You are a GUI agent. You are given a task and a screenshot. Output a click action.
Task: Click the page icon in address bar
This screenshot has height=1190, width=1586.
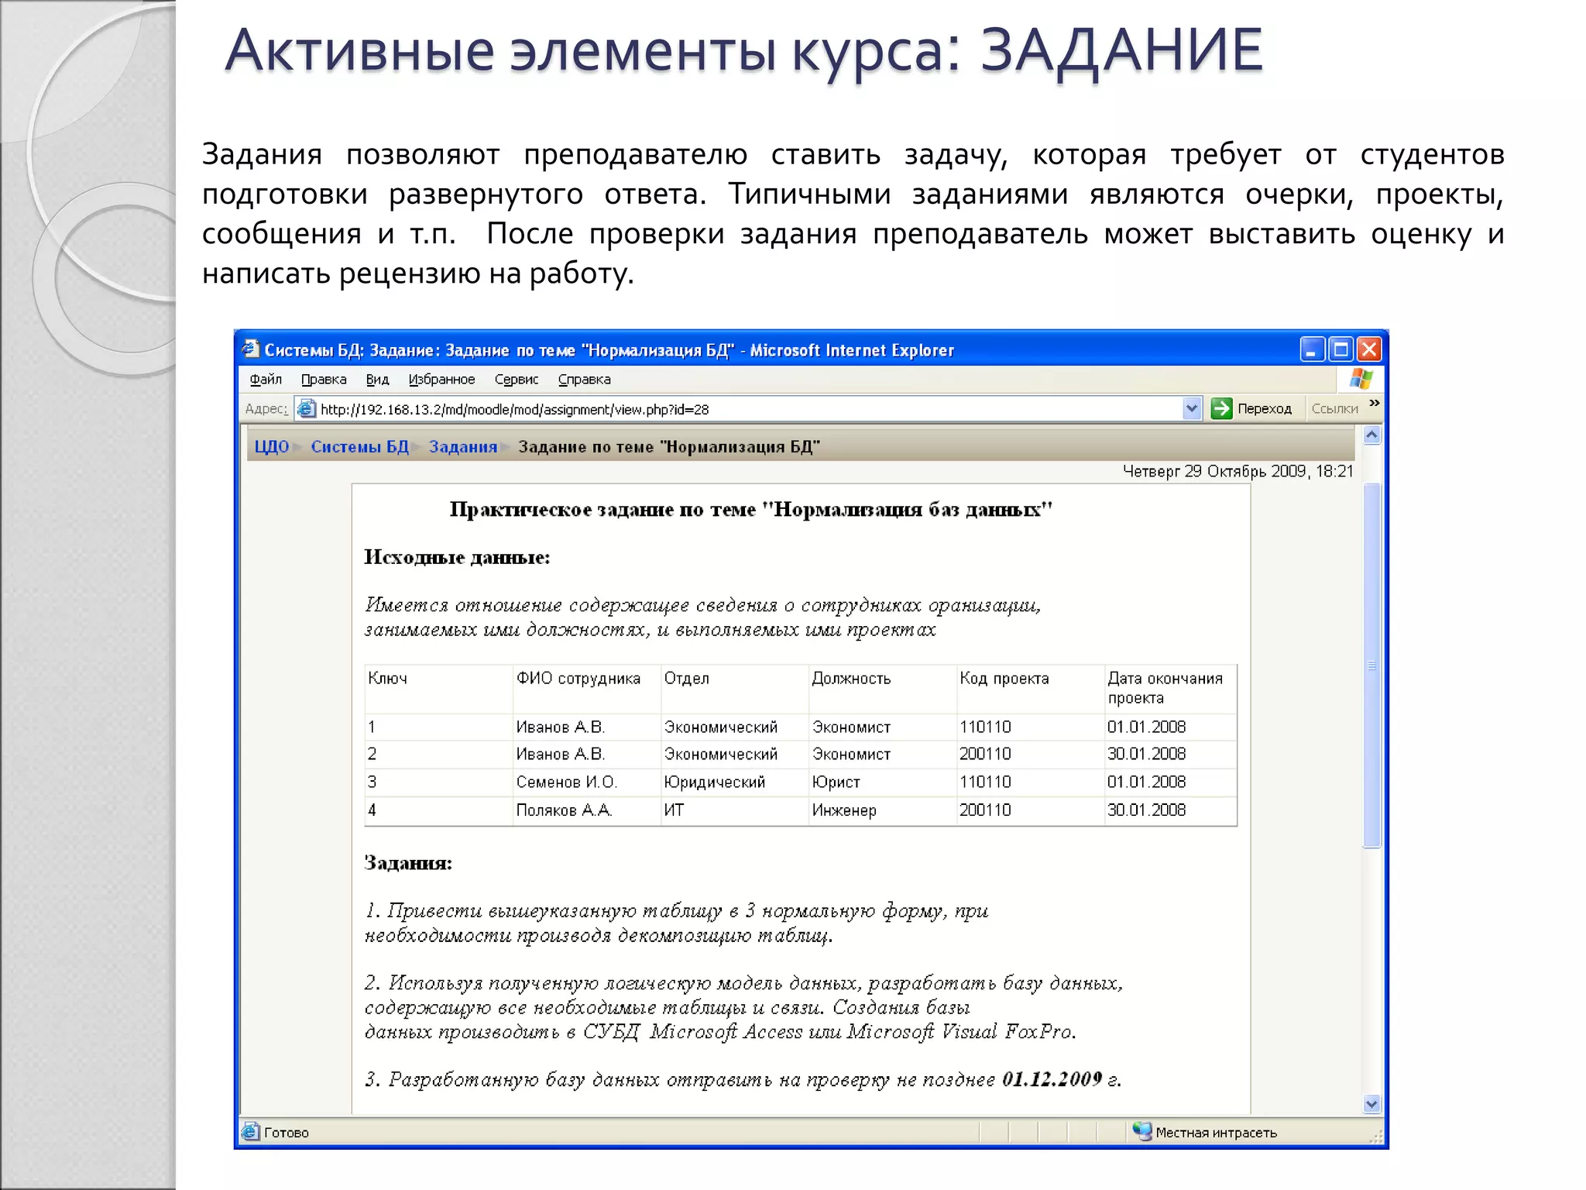pos(307,408)
